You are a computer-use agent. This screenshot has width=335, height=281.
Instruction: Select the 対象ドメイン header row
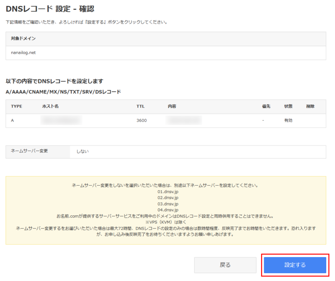pos(165,38)
